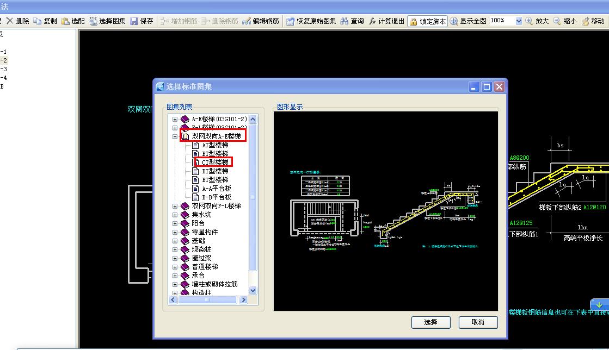Click "梯板下部纵筋2 A12@120" in the background drawing
The width and height of the screenshot is (609, 350).
pyautogui.click(x=573, y=207)
